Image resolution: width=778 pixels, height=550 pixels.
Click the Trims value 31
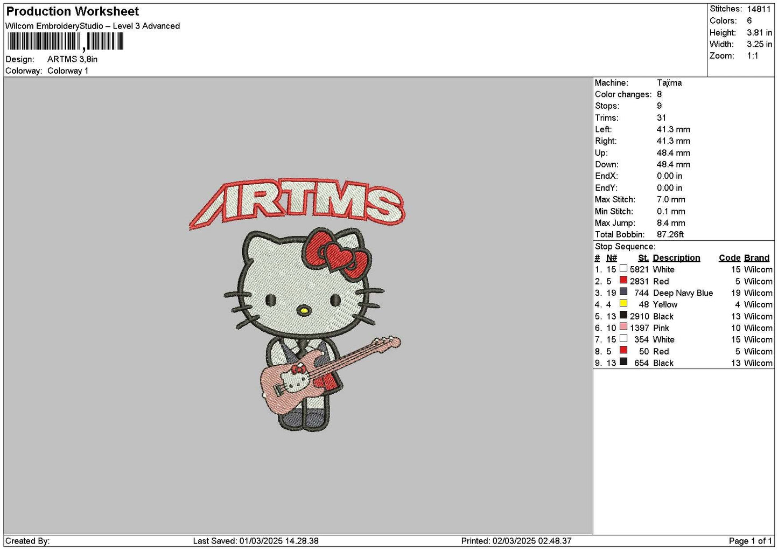pyautogui.click(x=661, y=118)
